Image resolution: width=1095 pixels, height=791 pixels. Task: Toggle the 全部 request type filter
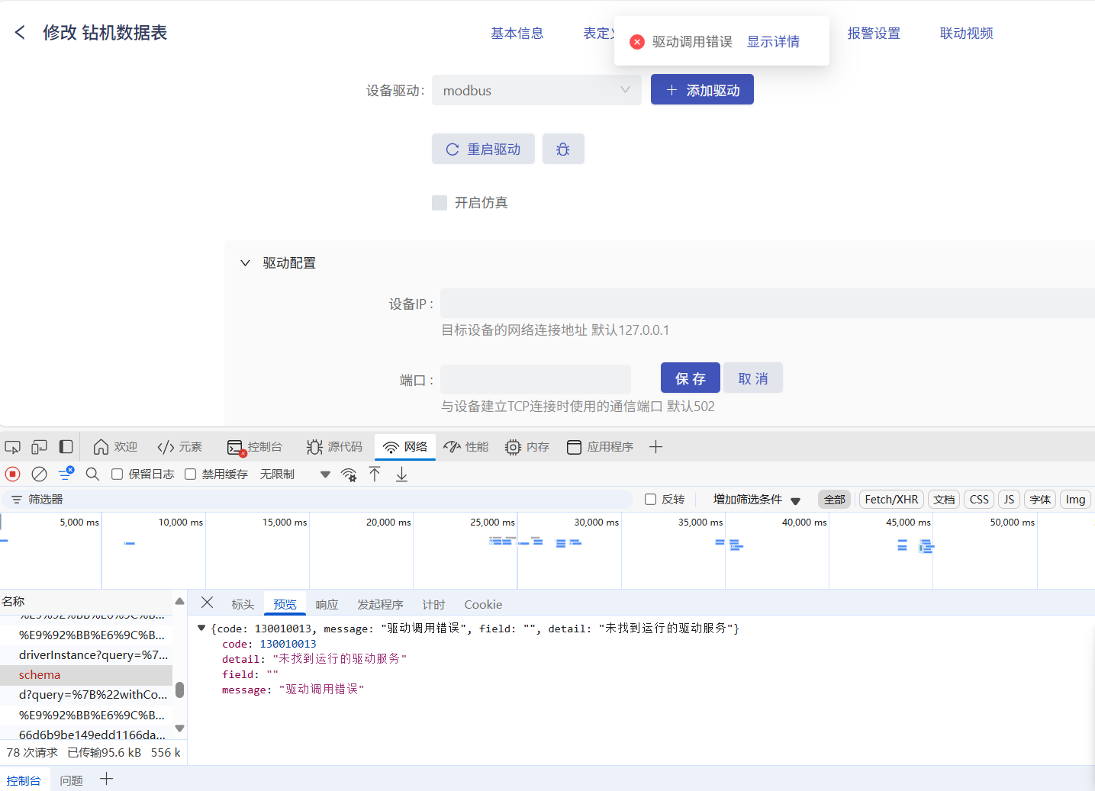pyautogui.click(x=835, y=500)
